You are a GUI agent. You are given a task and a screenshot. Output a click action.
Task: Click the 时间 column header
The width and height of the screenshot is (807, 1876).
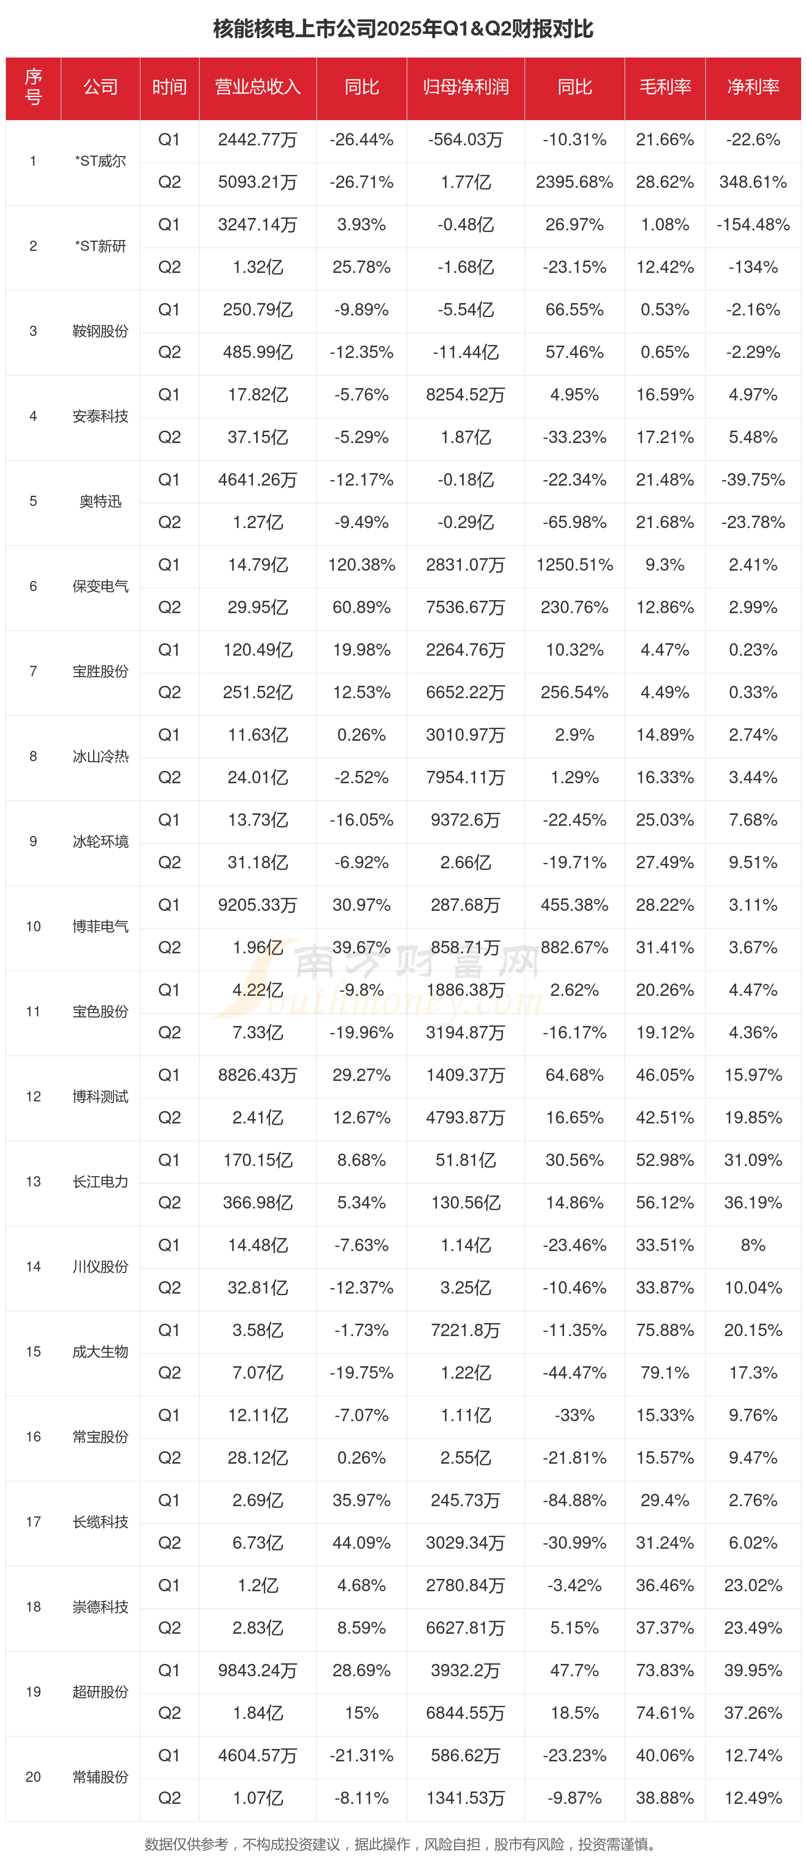pos(169,87)
